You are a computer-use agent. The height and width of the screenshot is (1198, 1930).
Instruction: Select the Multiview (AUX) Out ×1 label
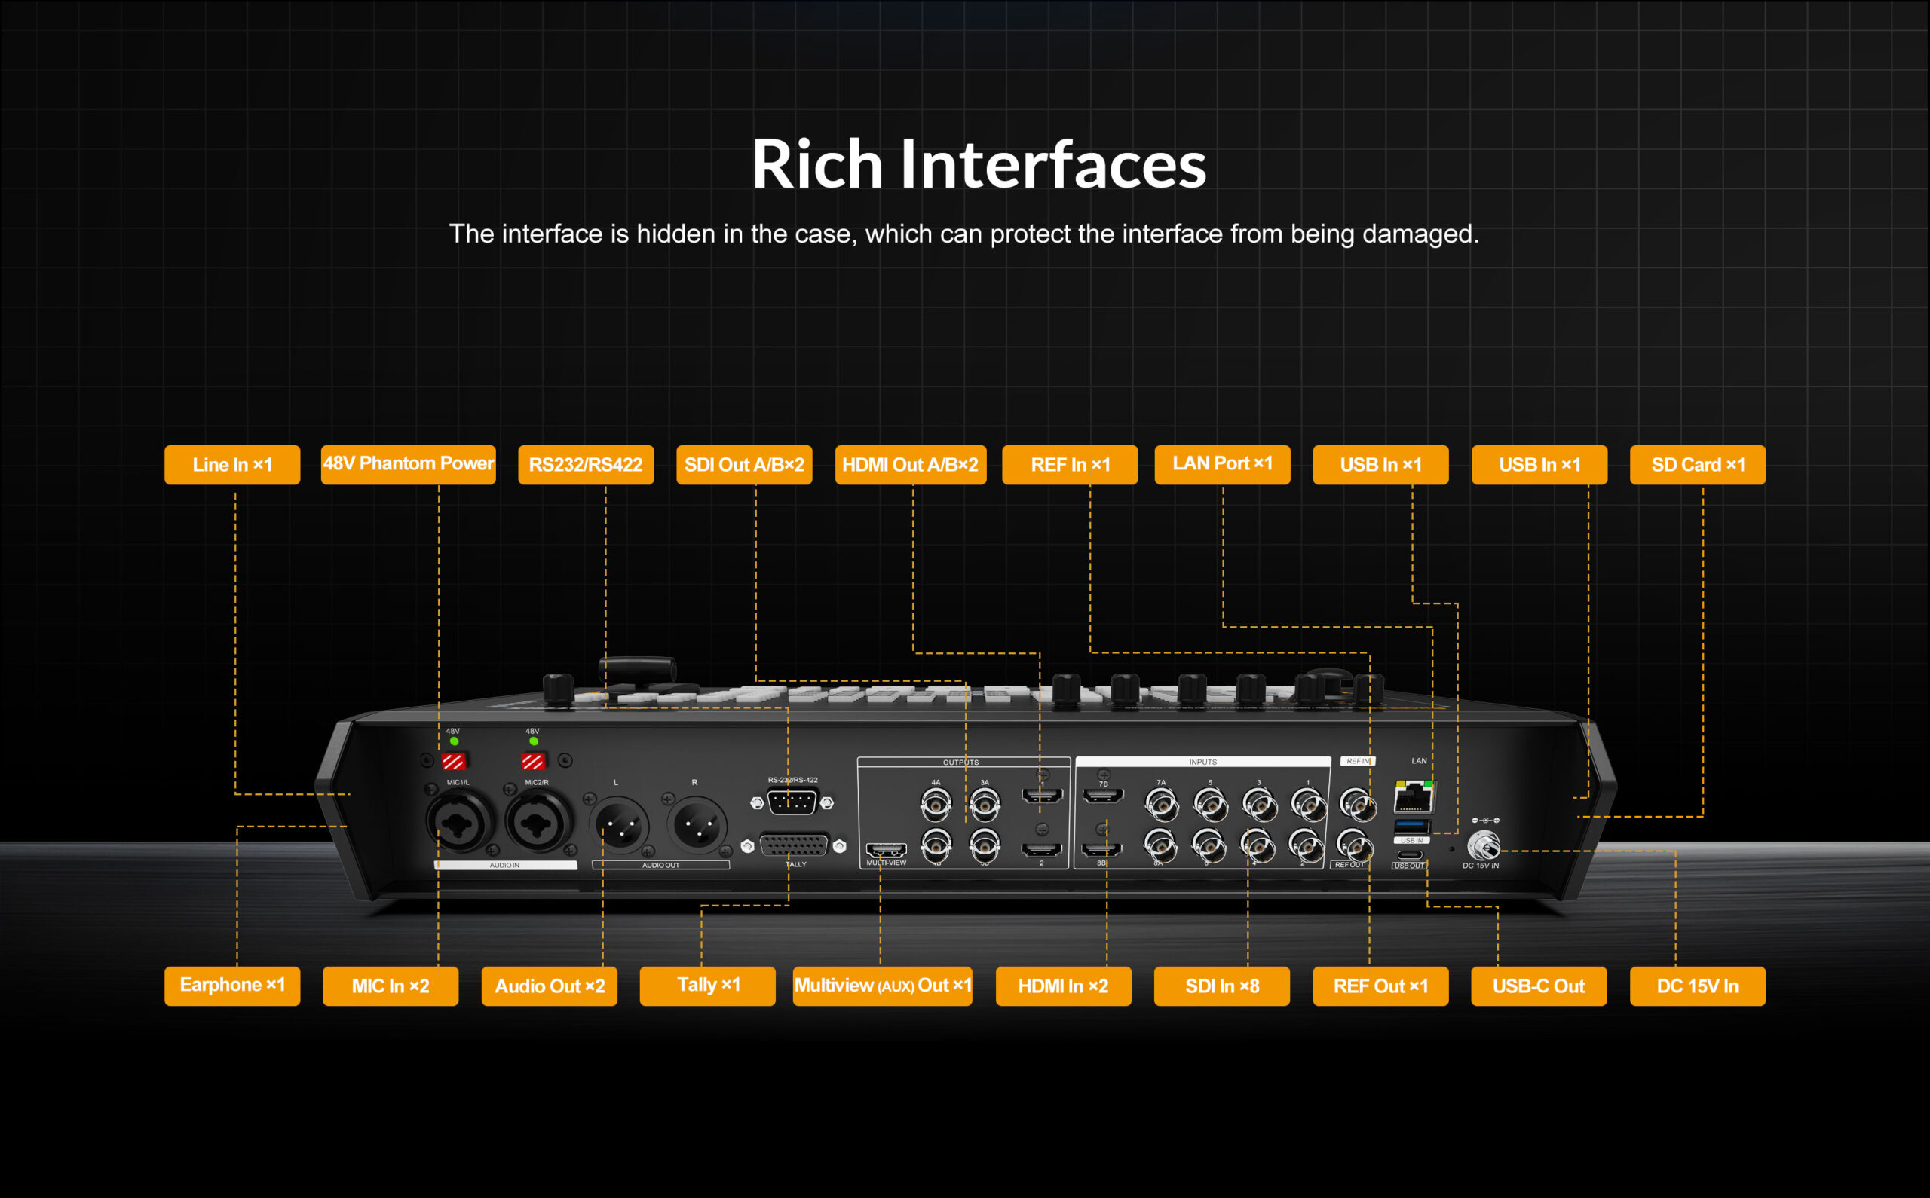click(881, 986)
